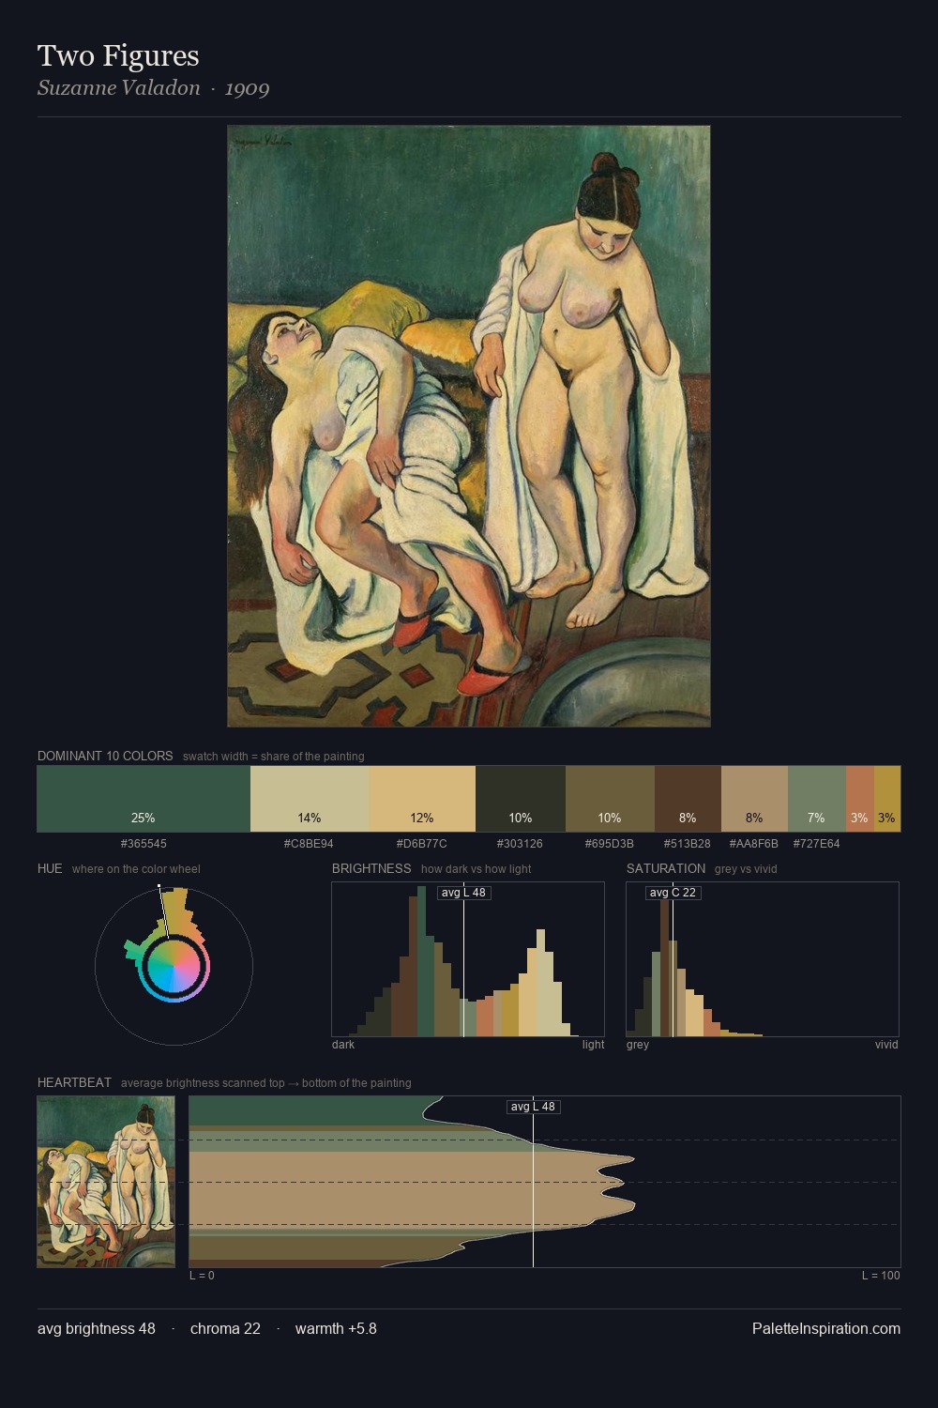
Task: Pick the 12% tan swatch
Action: pos(422,799)
